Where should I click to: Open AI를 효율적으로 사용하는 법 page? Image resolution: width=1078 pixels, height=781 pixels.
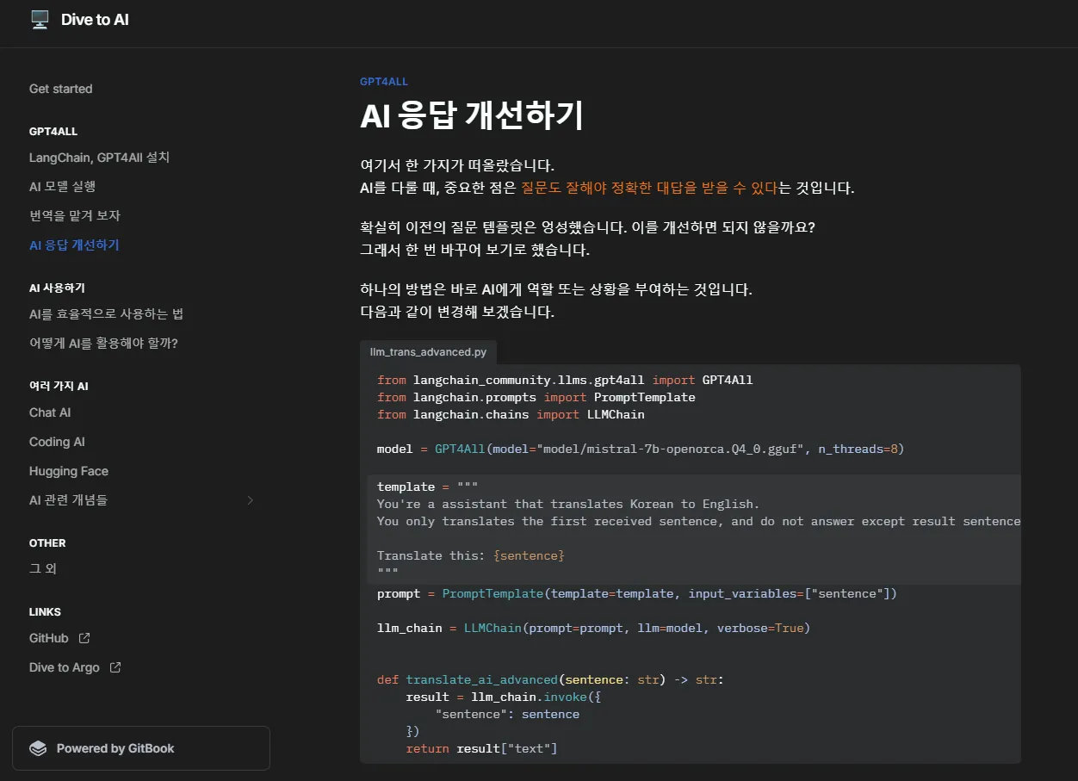coord(106,314)
